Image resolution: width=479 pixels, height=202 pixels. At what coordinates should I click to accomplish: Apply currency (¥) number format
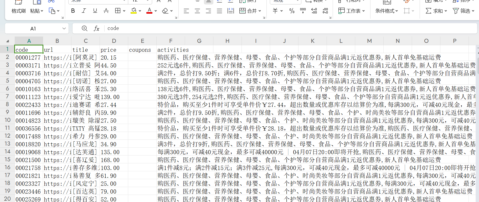click(x=275, y=11)
